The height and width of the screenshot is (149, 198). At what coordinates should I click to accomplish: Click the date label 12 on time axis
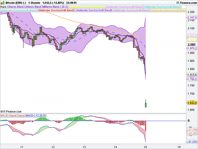(53, 147)
